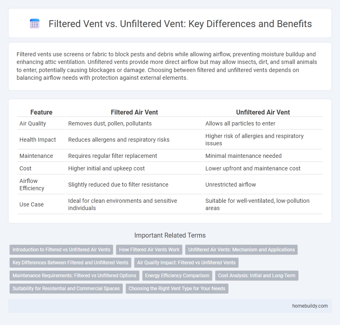
Task: Open 'Introduction to Filtered vs Unfiltered Air Vents' tag
Action: pos(61,250)
